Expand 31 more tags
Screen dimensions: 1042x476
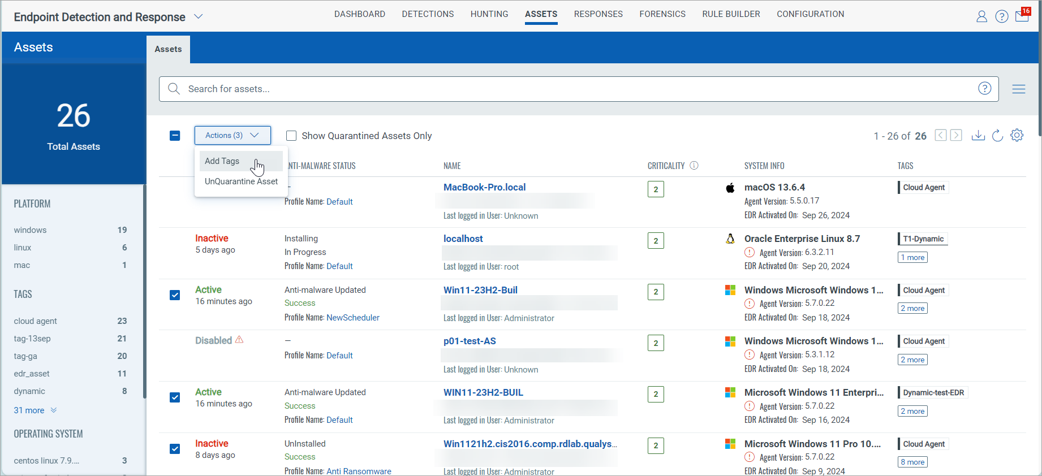point(35,410)
